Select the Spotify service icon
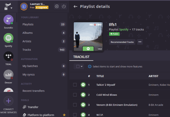170x117 pixels. (8, 38)
